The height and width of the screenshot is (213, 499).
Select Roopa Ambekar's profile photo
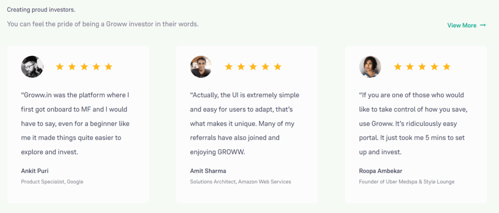[370, 67]
